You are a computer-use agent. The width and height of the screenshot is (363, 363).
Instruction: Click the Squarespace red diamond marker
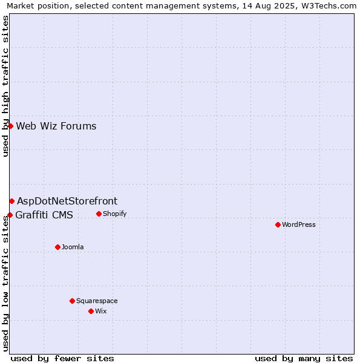(x=72, y=301)
